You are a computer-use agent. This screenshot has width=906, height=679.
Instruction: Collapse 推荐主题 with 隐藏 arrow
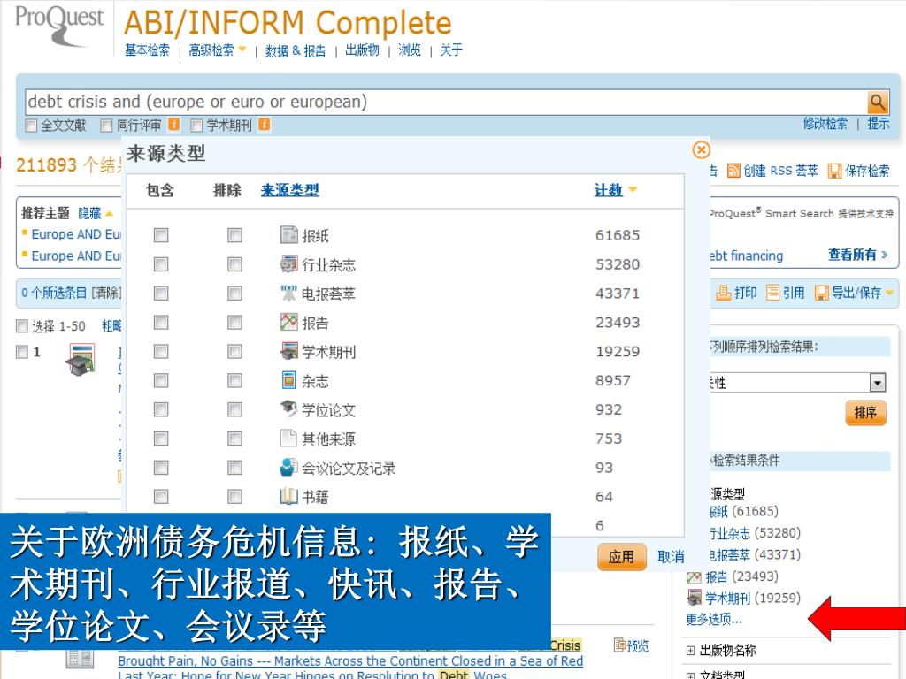pos(109,214)
